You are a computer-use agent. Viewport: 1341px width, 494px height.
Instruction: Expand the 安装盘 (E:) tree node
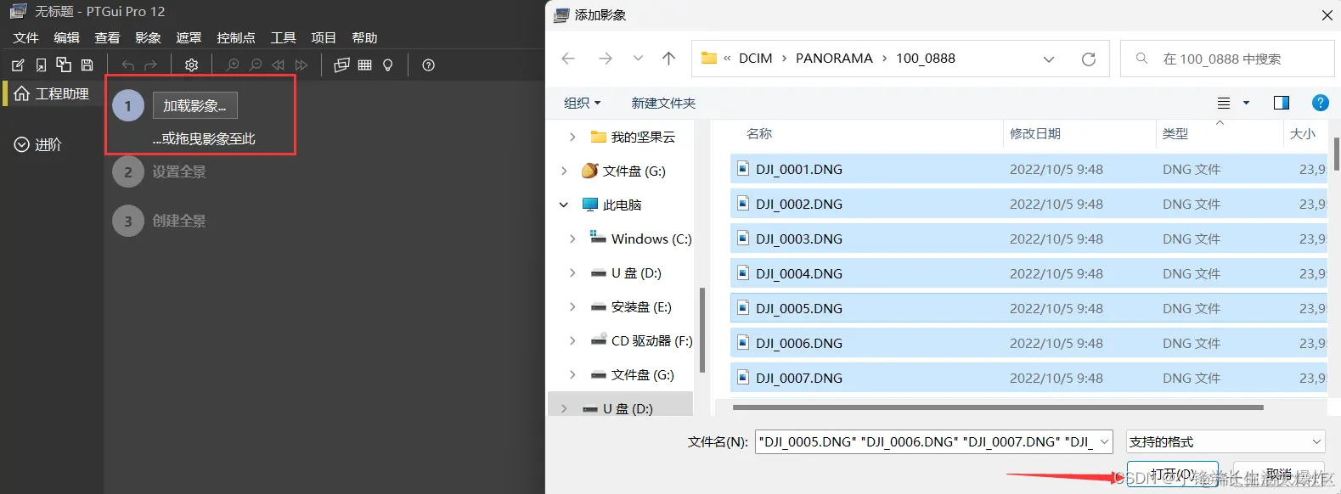(x=572, y=306)
